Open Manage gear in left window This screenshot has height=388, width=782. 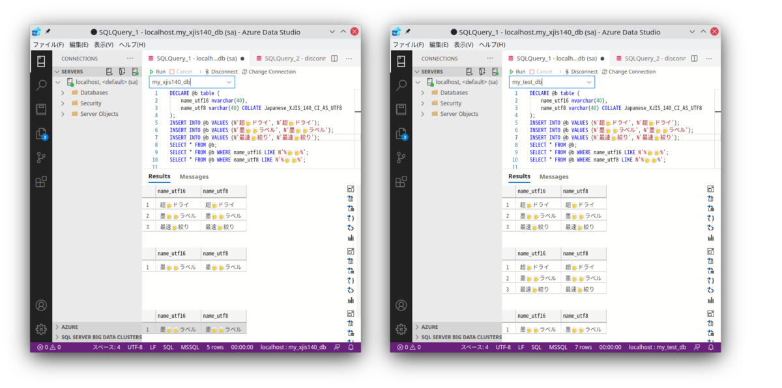pyautogui.click(x=41, y=329)
